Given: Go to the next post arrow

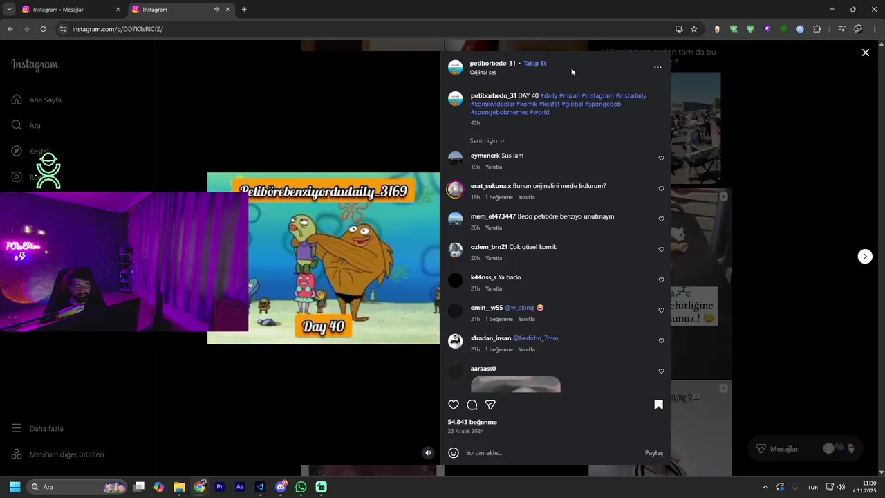Looking at the screenshot, I should coord(865,257).
